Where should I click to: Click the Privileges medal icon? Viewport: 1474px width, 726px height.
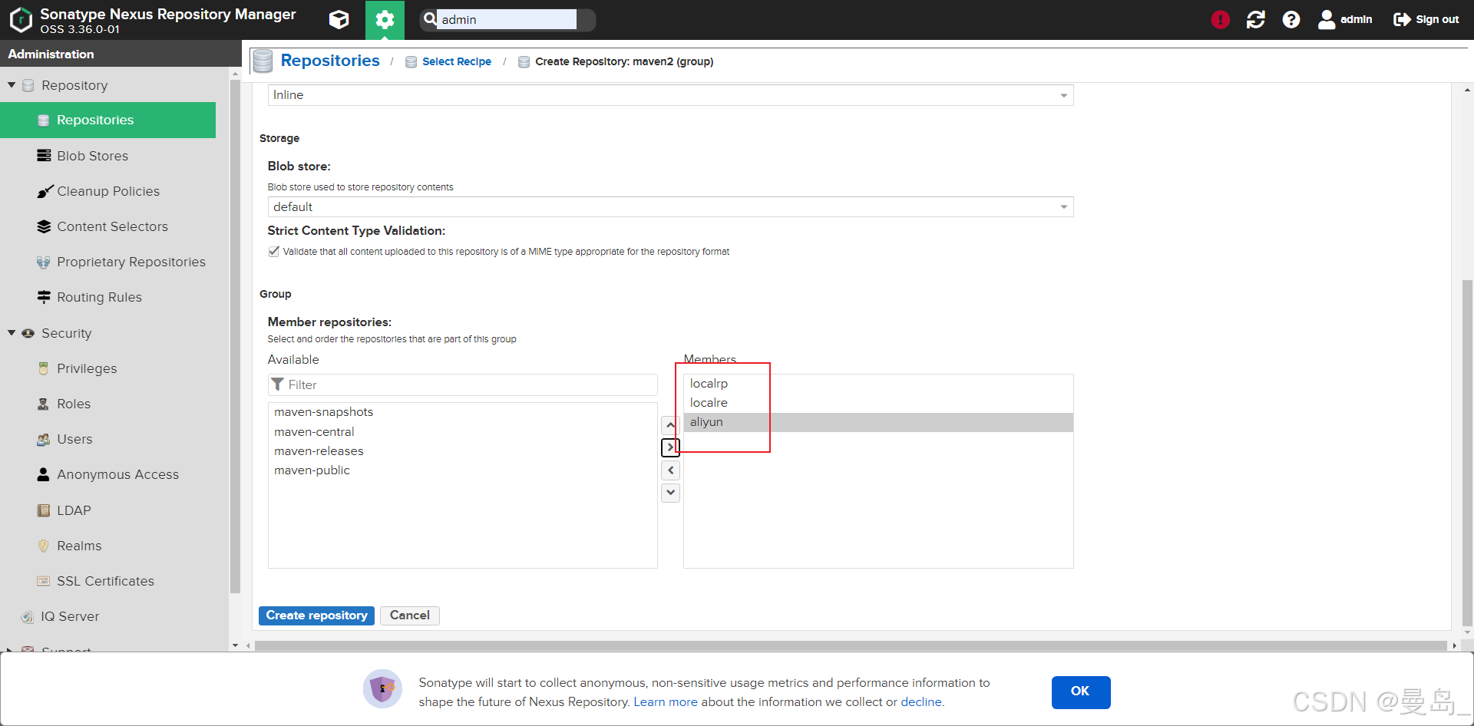coord(44,368)
